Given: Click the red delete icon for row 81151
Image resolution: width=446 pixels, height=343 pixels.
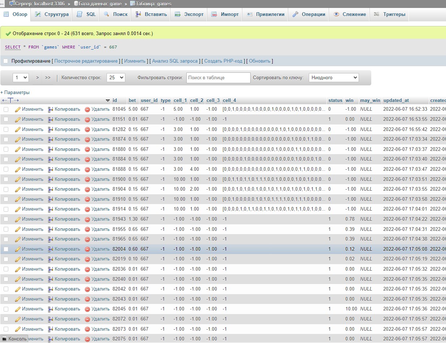Looking at the screenshot, I should coord(87,119).
